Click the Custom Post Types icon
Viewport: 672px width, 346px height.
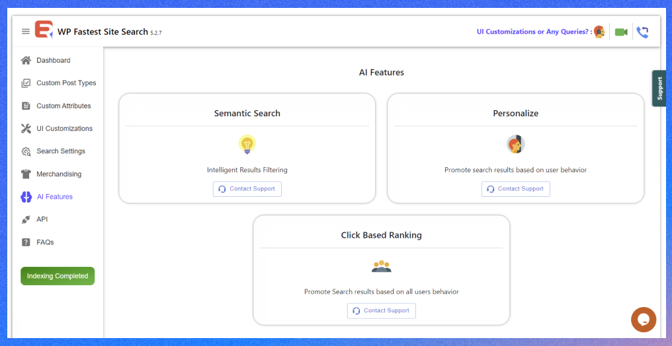(x=26, y=83)
